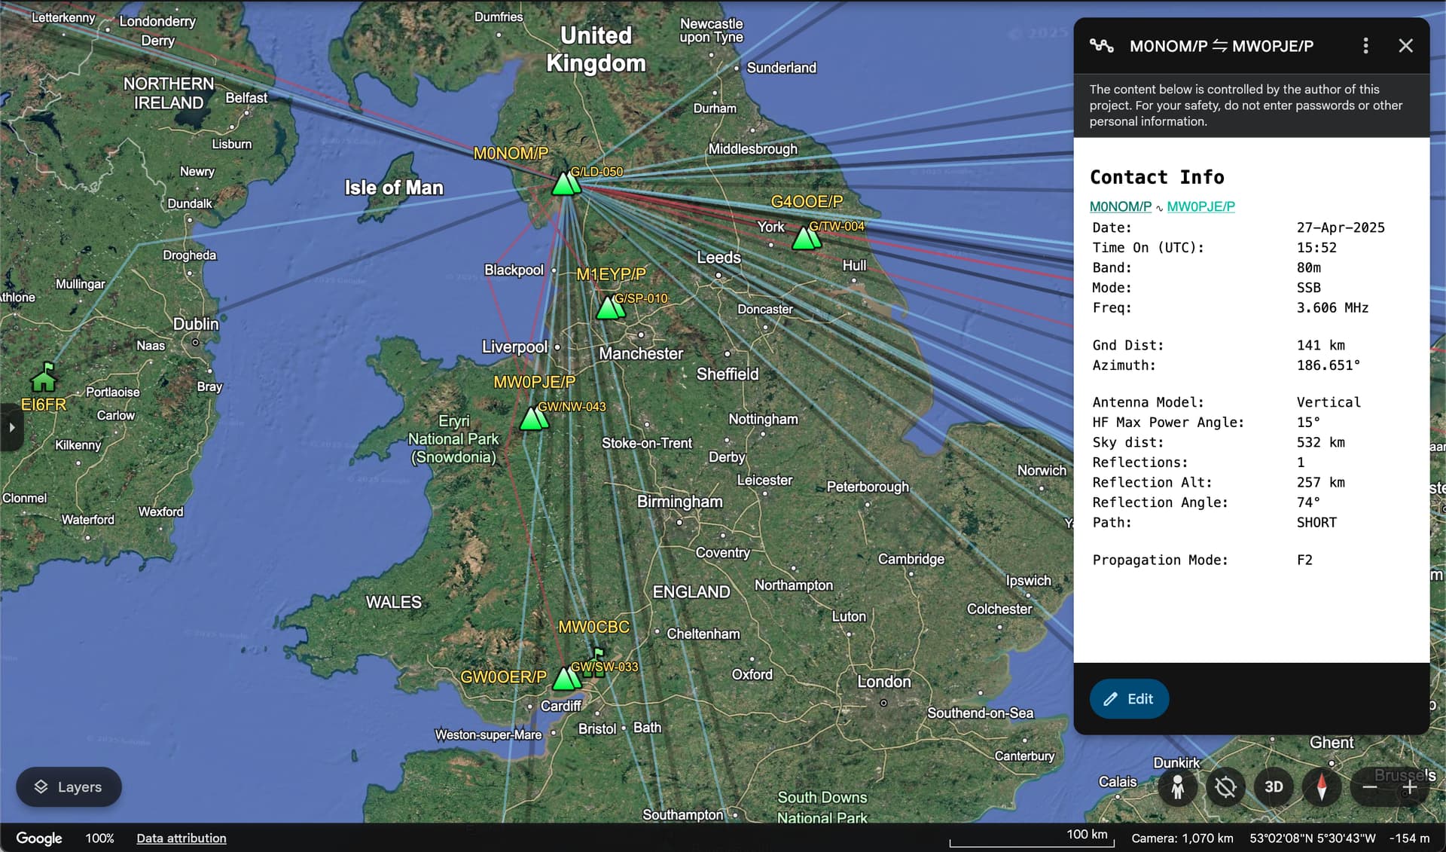Open the M0NOM/P link in Contact Info
1446x852 pixels.
click(1121, 206)
